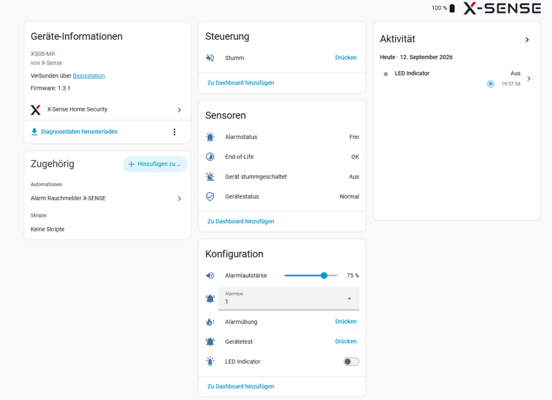Image resolution: width=552 pixels, height=400 pixels.
Task: Follow the Basisstation link
Action: (x=89, y=75)
